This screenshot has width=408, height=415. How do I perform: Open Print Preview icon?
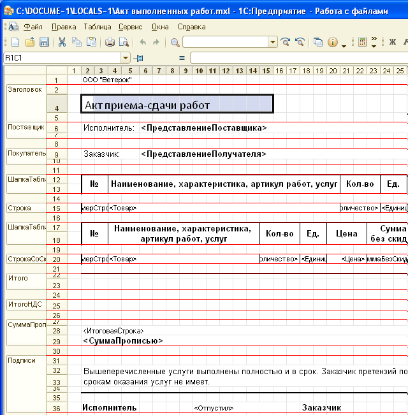point(124,42)
